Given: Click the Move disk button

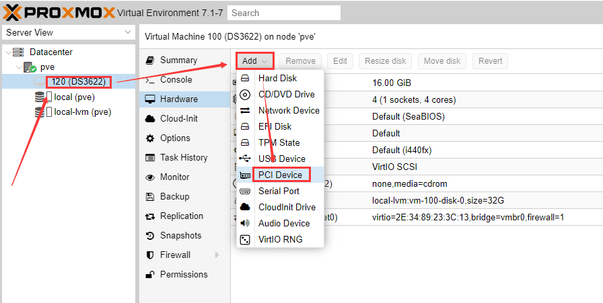Looking at the screenshot, I should pos(442,61).
